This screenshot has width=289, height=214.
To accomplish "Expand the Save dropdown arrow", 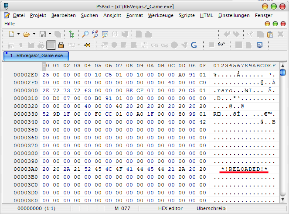I will coord(50,34).
